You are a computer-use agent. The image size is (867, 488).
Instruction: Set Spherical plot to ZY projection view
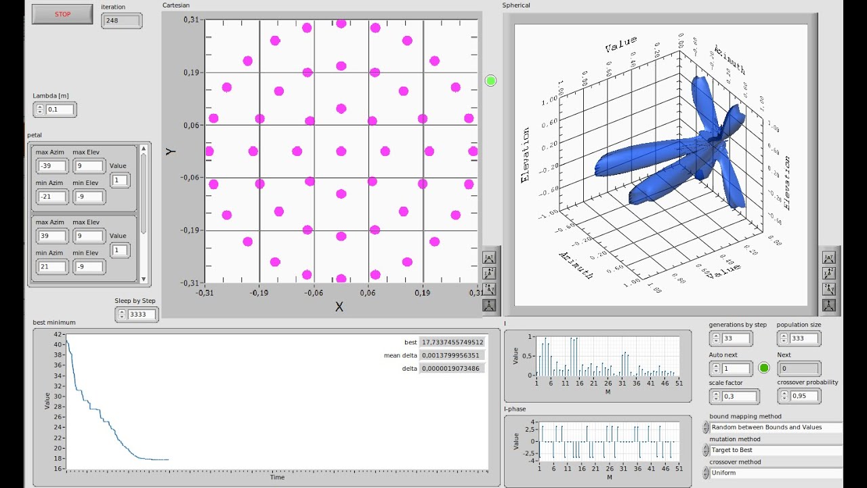pos(829,289)
